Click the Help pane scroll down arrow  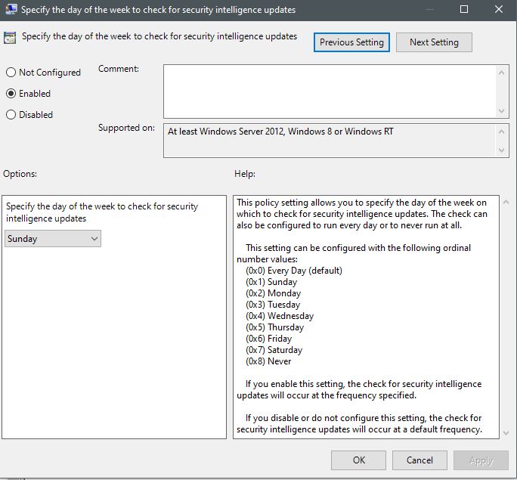[506, 433]
